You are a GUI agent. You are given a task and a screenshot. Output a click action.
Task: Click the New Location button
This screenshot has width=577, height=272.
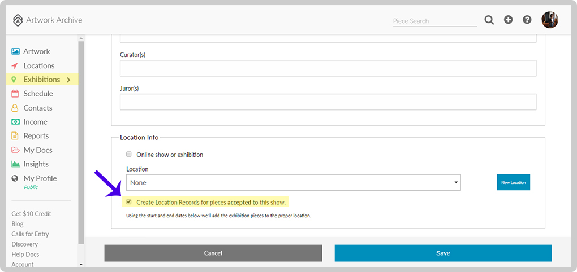[513, 182]
